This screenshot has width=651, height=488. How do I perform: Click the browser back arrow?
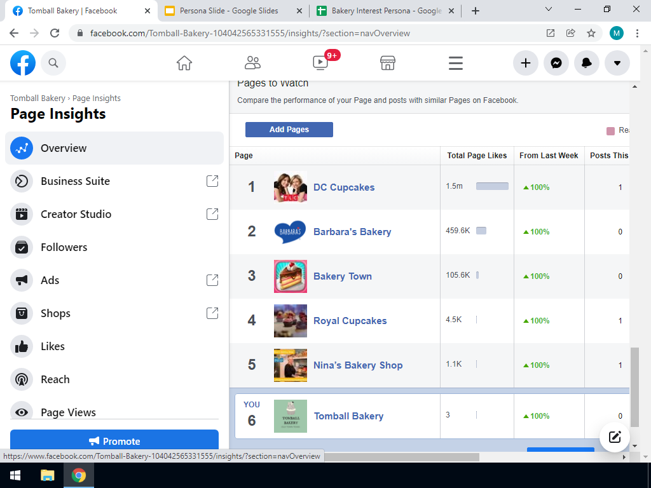[x=14, y=33]
